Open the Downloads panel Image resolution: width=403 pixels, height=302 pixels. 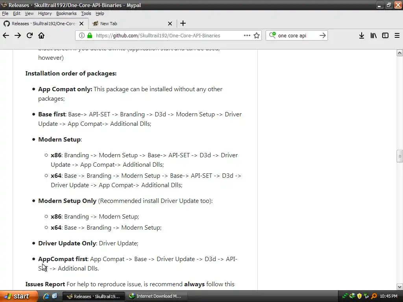362,35
